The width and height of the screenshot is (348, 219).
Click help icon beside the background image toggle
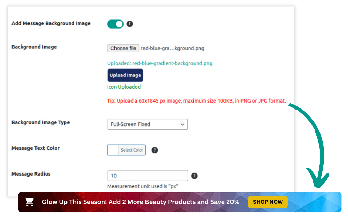pyautogui.click(x=130, y=24)
